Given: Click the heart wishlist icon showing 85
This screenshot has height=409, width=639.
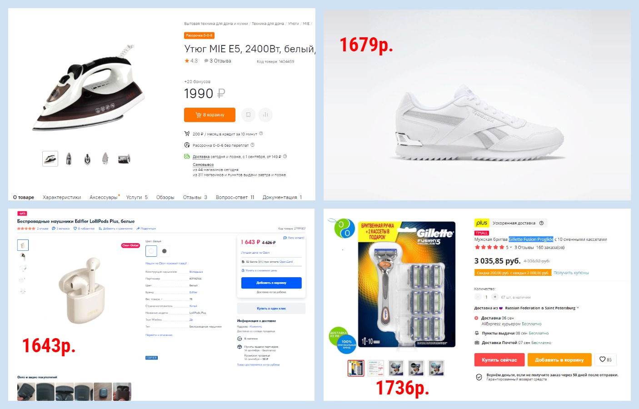Looking at the screenshot, I should click(x=605, y=359).
